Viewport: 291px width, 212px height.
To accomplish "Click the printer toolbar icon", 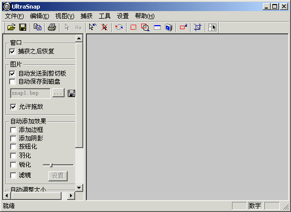I will click(52, 27).
